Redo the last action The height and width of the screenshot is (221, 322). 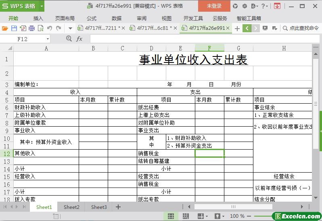click(59, 28)
